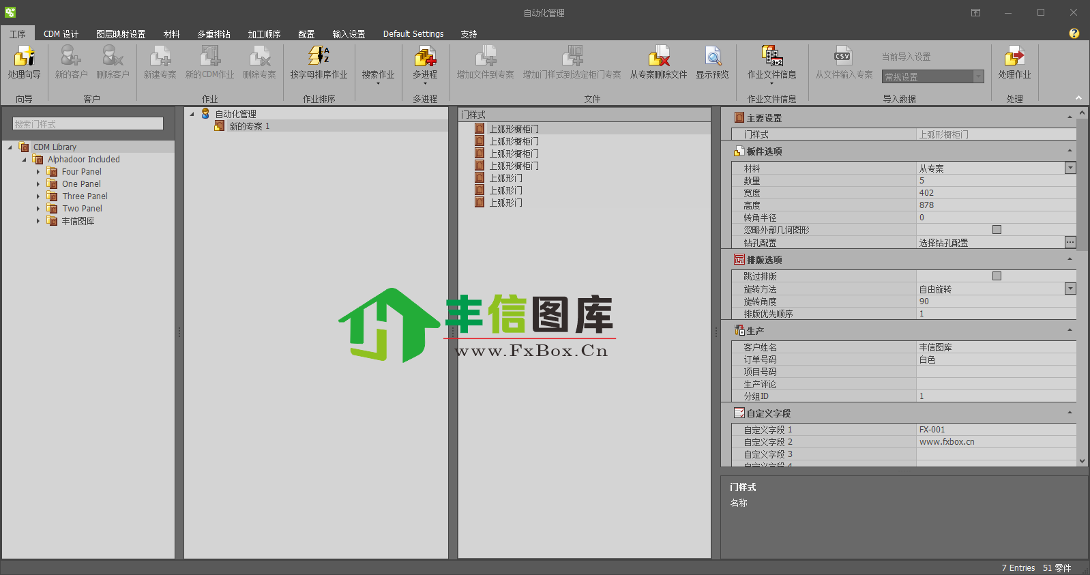
Task: Click the 钻孔配置 ellipsis button
Action: click(1070, 242)
